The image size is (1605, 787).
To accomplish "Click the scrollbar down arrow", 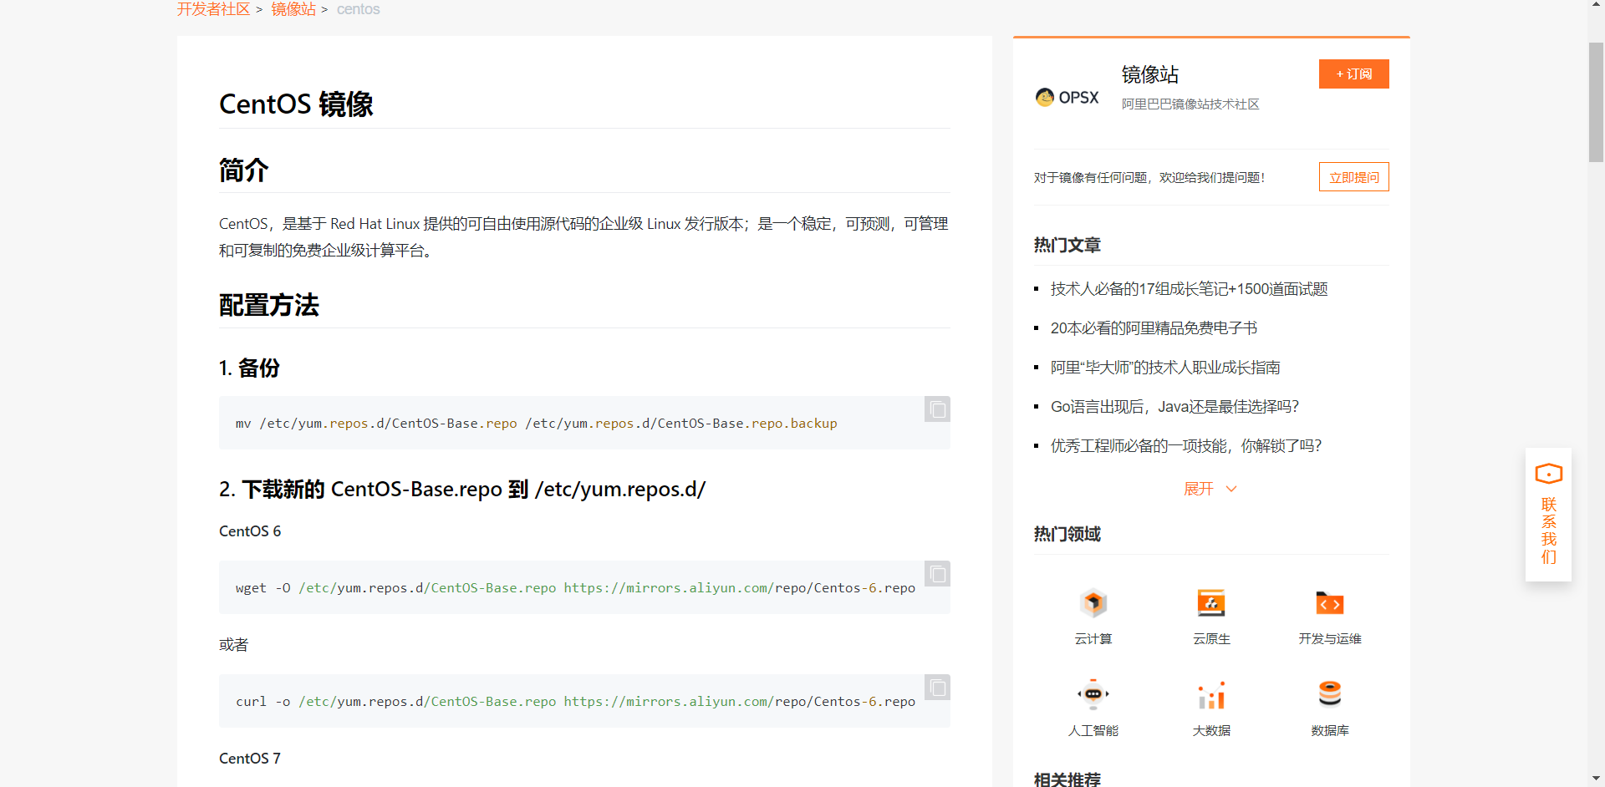I will [1594, 779].
